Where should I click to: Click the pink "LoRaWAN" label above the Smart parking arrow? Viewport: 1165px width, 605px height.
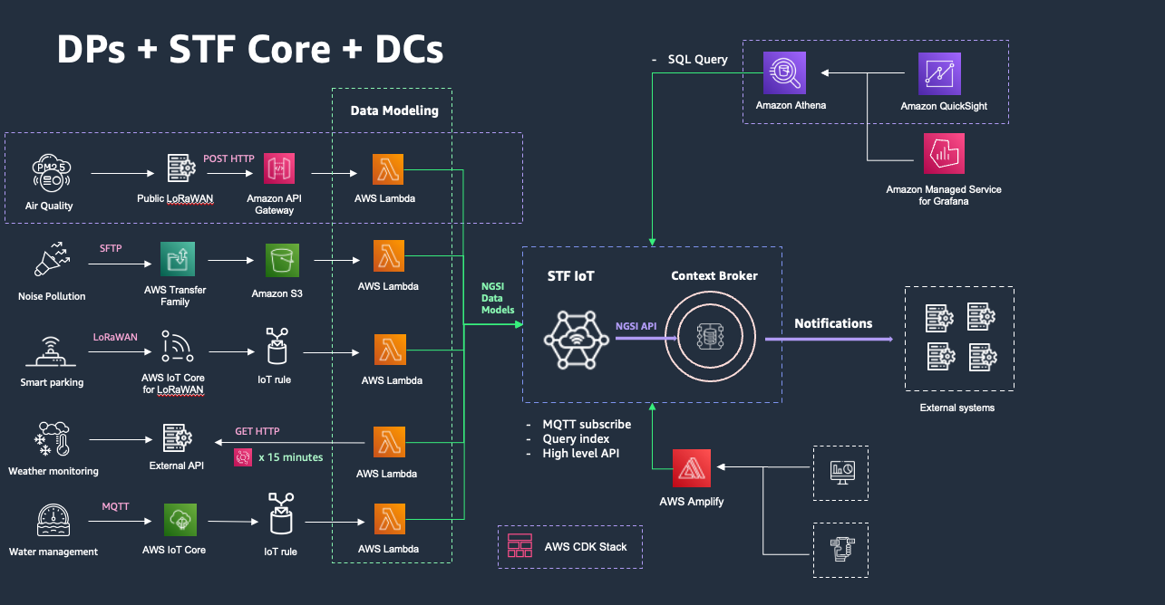[115, 337]
